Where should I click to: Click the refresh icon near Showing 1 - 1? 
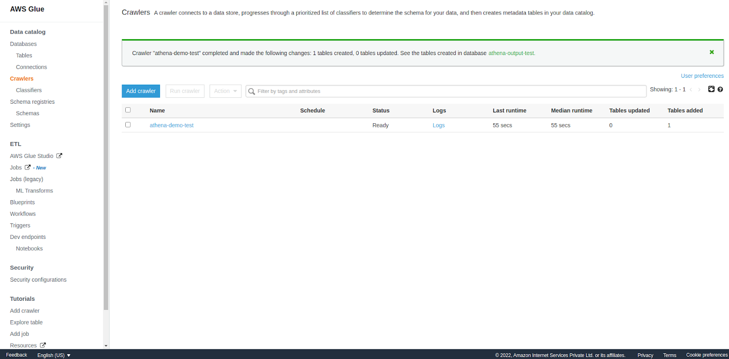tap(711, 89)
